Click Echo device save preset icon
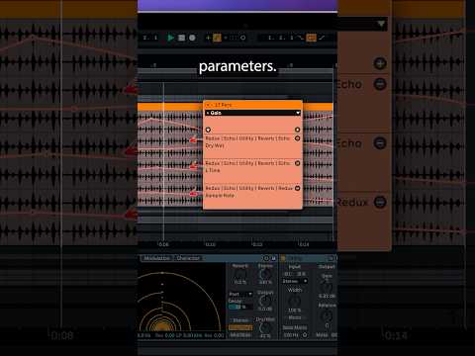The width and height of the screenshot is (475, 356). tap(273, 258)
